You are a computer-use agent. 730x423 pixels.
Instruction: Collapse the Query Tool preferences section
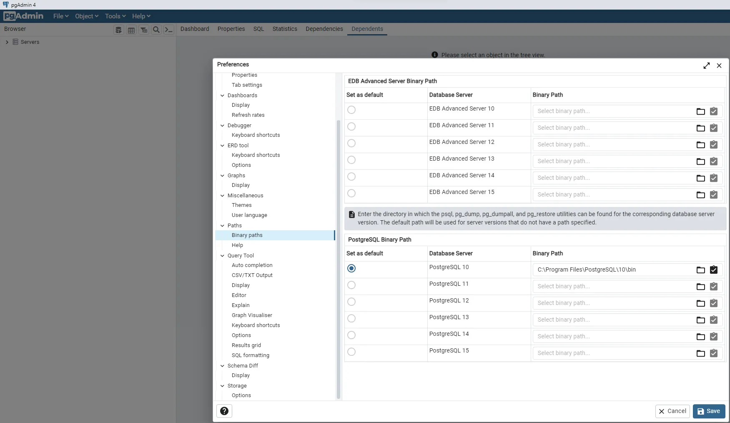(x=222, y=256)
